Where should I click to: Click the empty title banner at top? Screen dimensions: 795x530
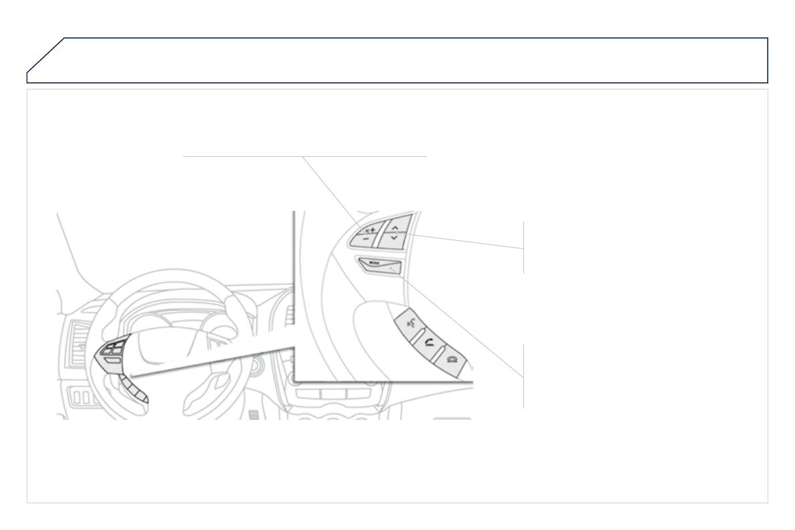[x=398, y=60]
